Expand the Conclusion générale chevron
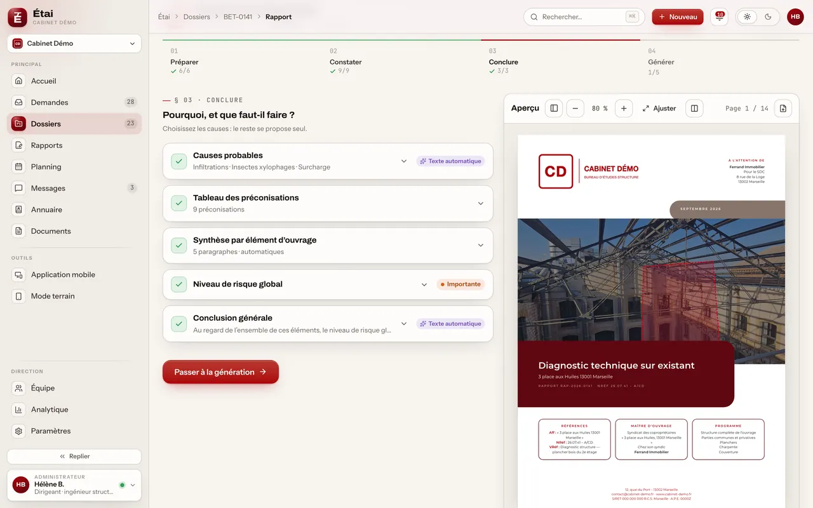The height and width of the screenshot is (508, 813). 404,324
